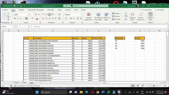This screenshot has height=95, width=169.
Task: Switch to Hoja2 sheet tab
Action: tap(24, 83)
